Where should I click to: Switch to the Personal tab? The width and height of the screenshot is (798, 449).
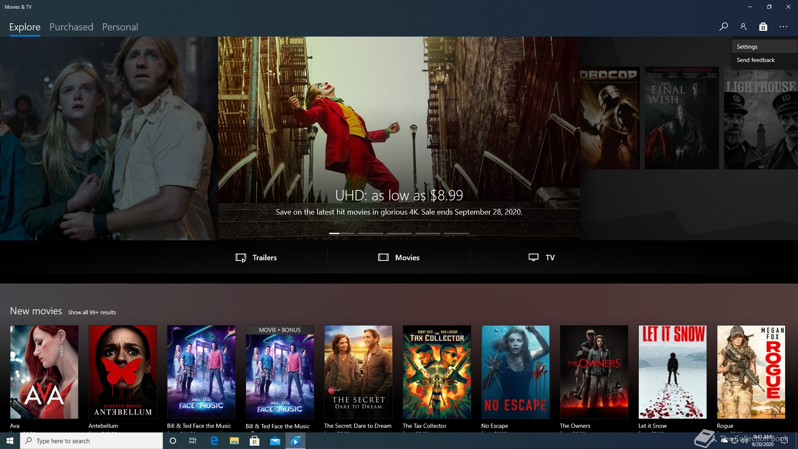coord(120,27)
